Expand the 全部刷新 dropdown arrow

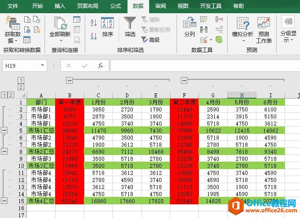(x=61, y=41)
